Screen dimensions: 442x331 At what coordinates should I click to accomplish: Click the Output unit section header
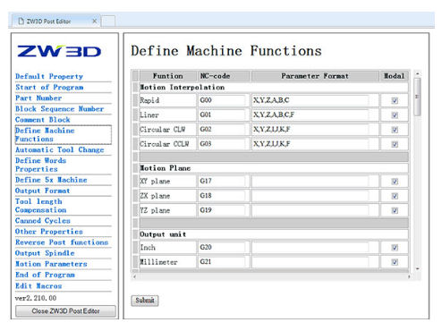click(x=274, y=234)
